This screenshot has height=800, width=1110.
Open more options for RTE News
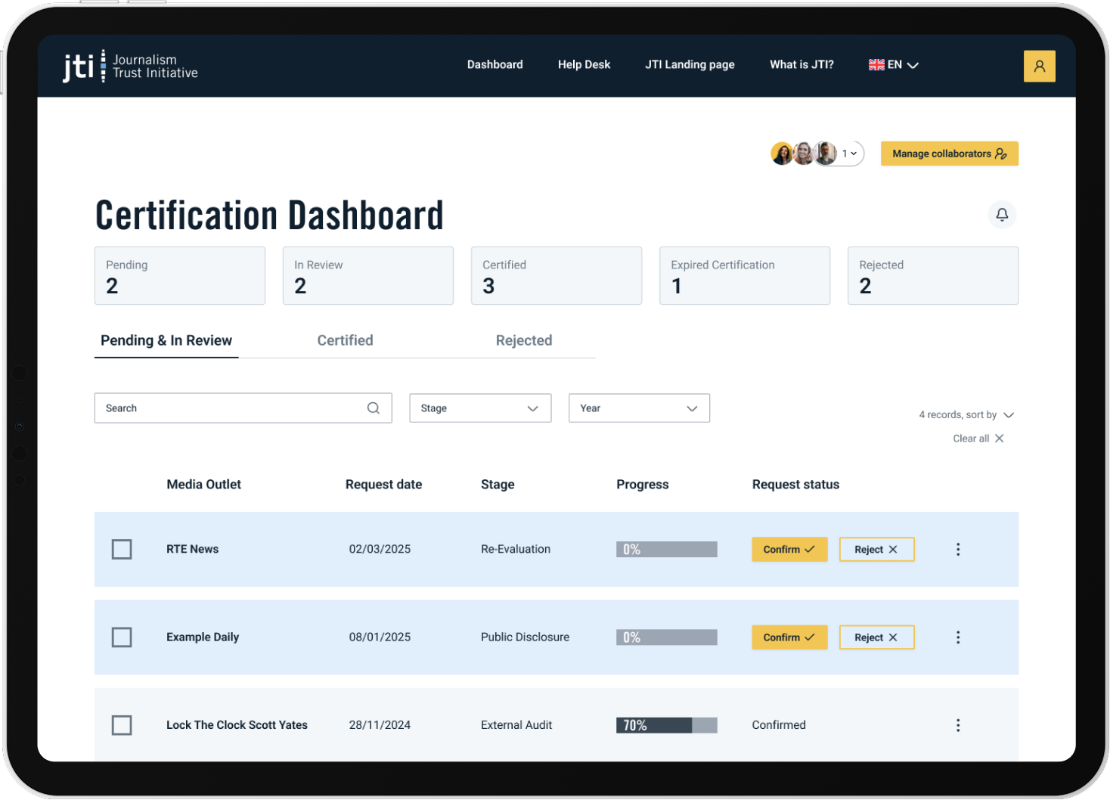tap(958, 550)
